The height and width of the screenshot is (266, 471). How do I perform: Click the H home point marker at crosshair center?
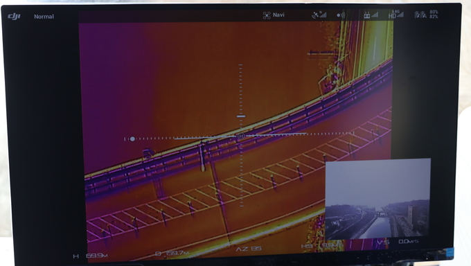point(241,136)
